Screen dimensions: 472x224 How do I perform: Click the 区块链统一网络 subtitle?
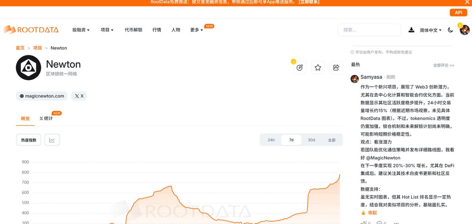tap(61, 74)
